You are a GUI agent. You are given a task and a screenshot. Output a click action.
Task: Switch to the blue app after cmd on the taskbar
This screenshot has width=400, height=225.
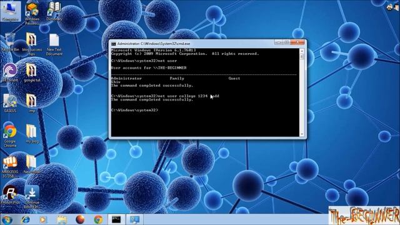tap(134, 219)
